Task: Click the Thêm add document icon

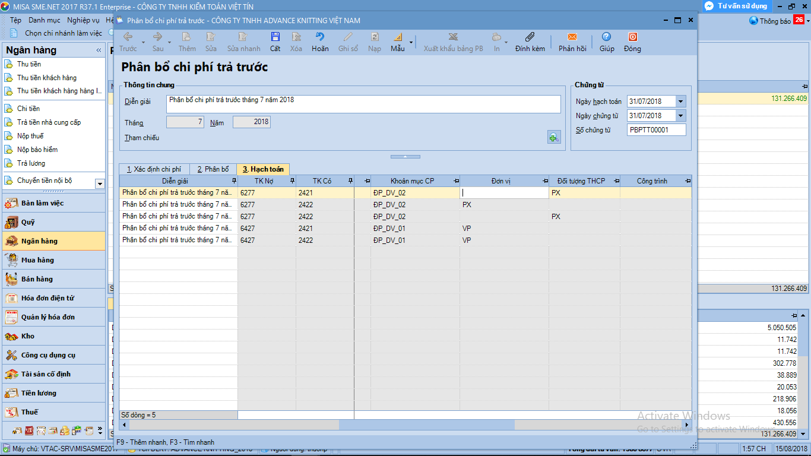Action: pos(187,37)
